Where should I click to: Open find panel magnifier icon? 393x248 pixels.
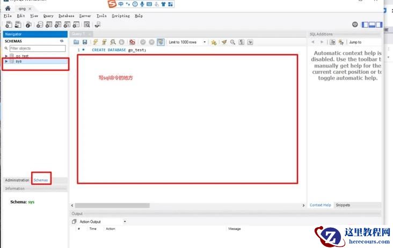tap(232, 42)
